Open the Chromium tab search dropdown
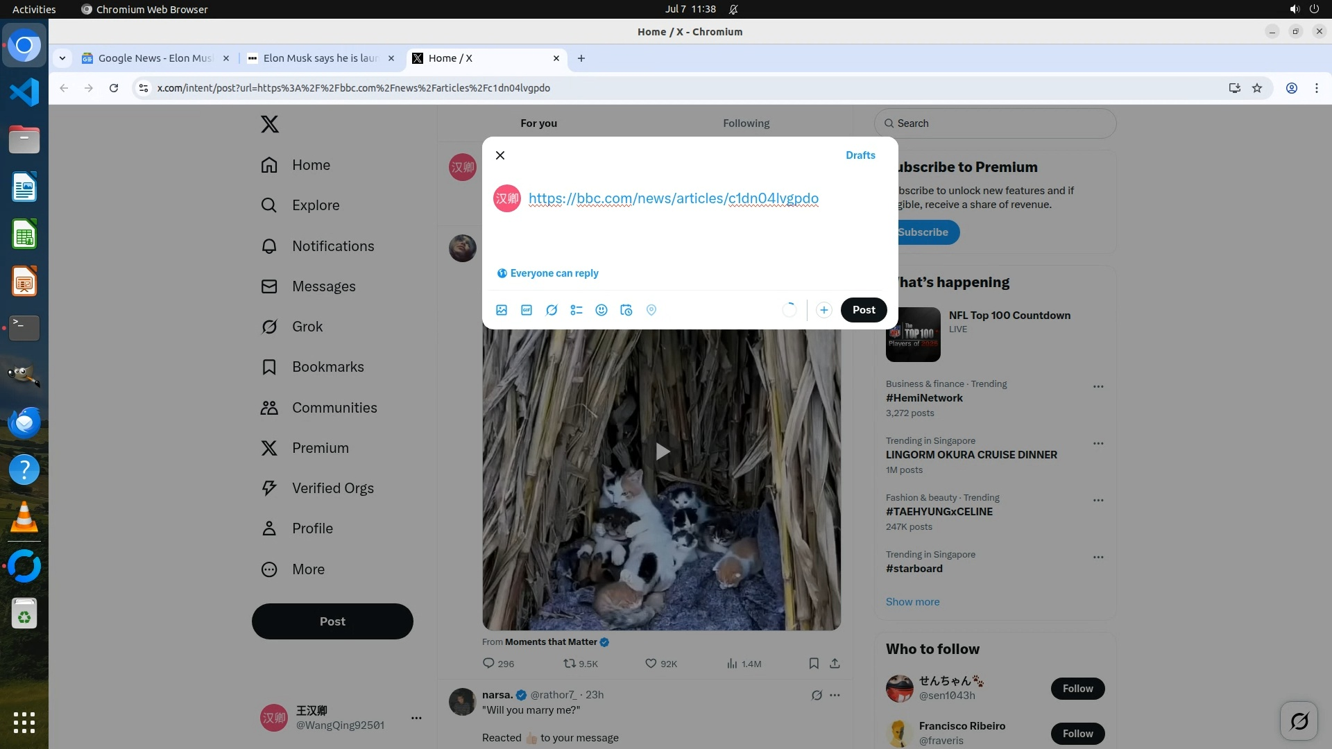 point(62,58)
